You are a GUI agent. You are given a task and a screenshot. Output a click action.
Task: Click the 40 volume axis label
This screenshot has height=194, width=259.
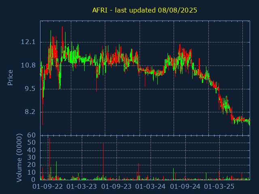(32, 150)
